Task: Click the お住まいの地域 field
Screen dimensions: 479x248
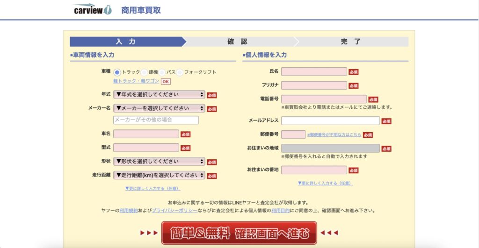Action: click(x=331, y=148)
